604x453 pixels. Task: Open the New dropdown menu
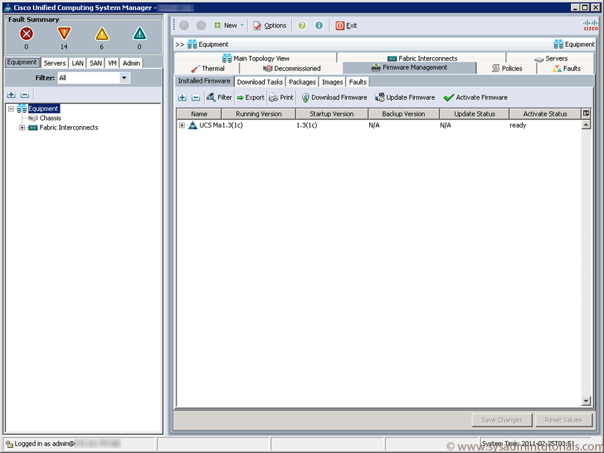229,25
